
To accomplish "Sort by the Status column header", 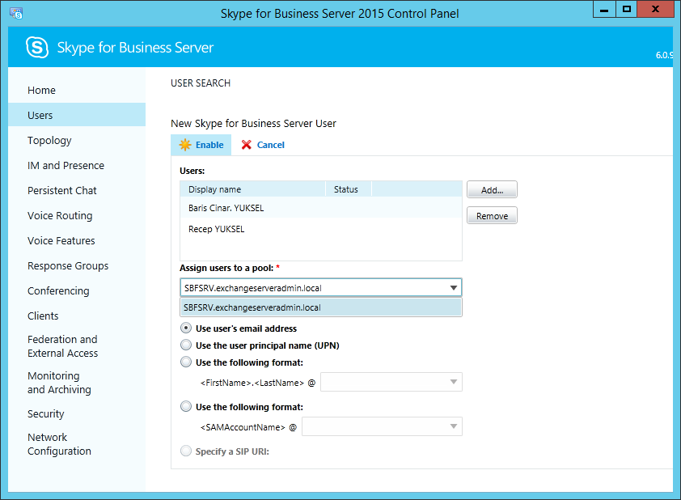I will 349,189.
